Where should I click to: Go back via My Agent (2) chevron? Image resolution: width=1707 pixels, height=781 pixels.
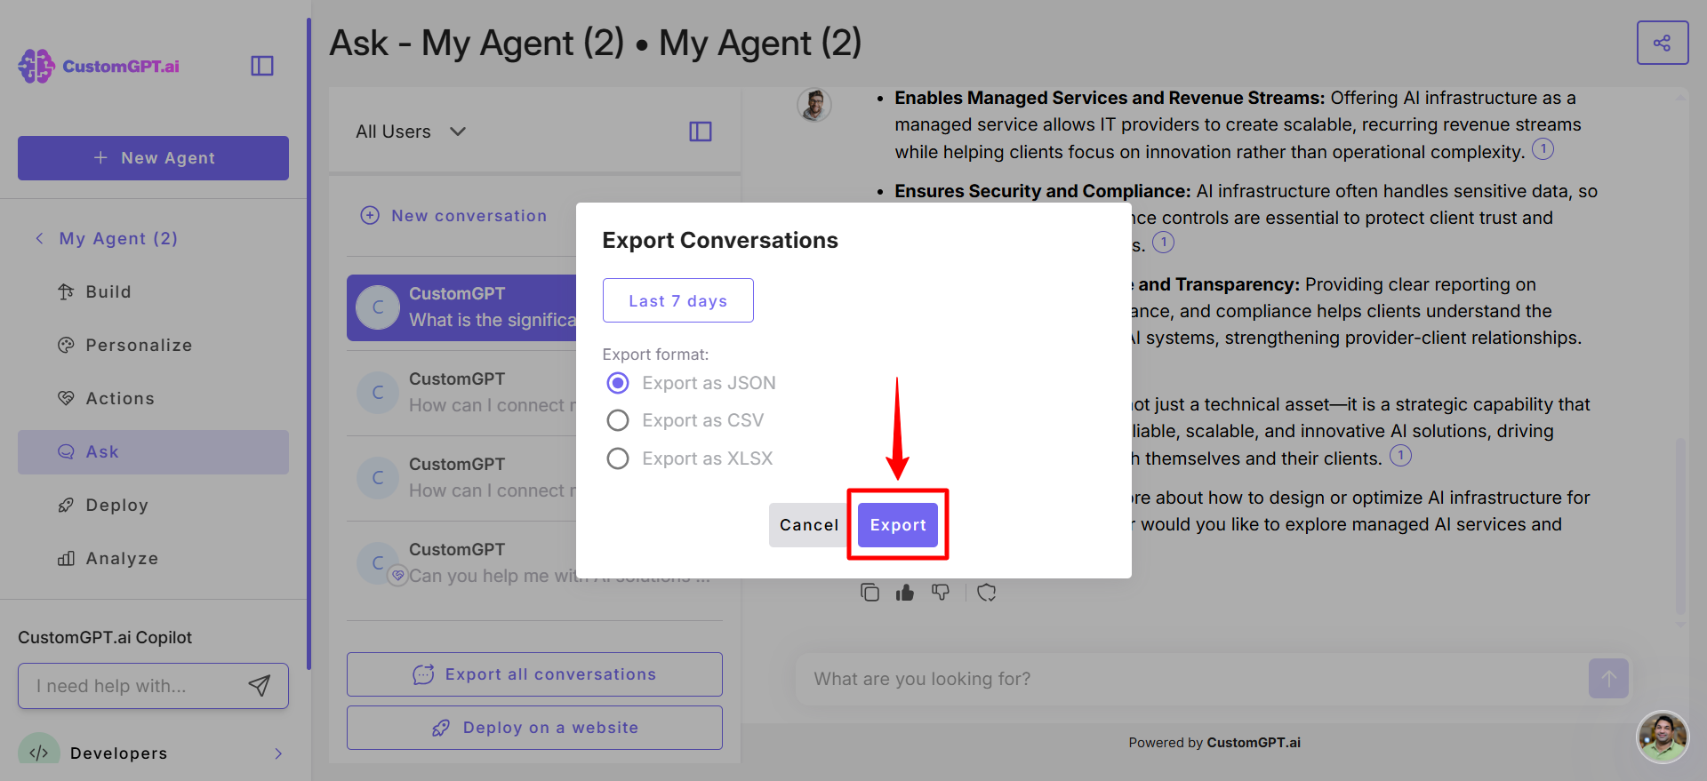[x=39, y=238]
